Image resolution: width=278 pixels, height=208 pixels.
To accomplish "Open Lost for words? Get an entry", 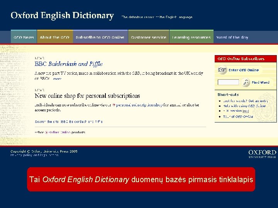I will coord(246,101).
